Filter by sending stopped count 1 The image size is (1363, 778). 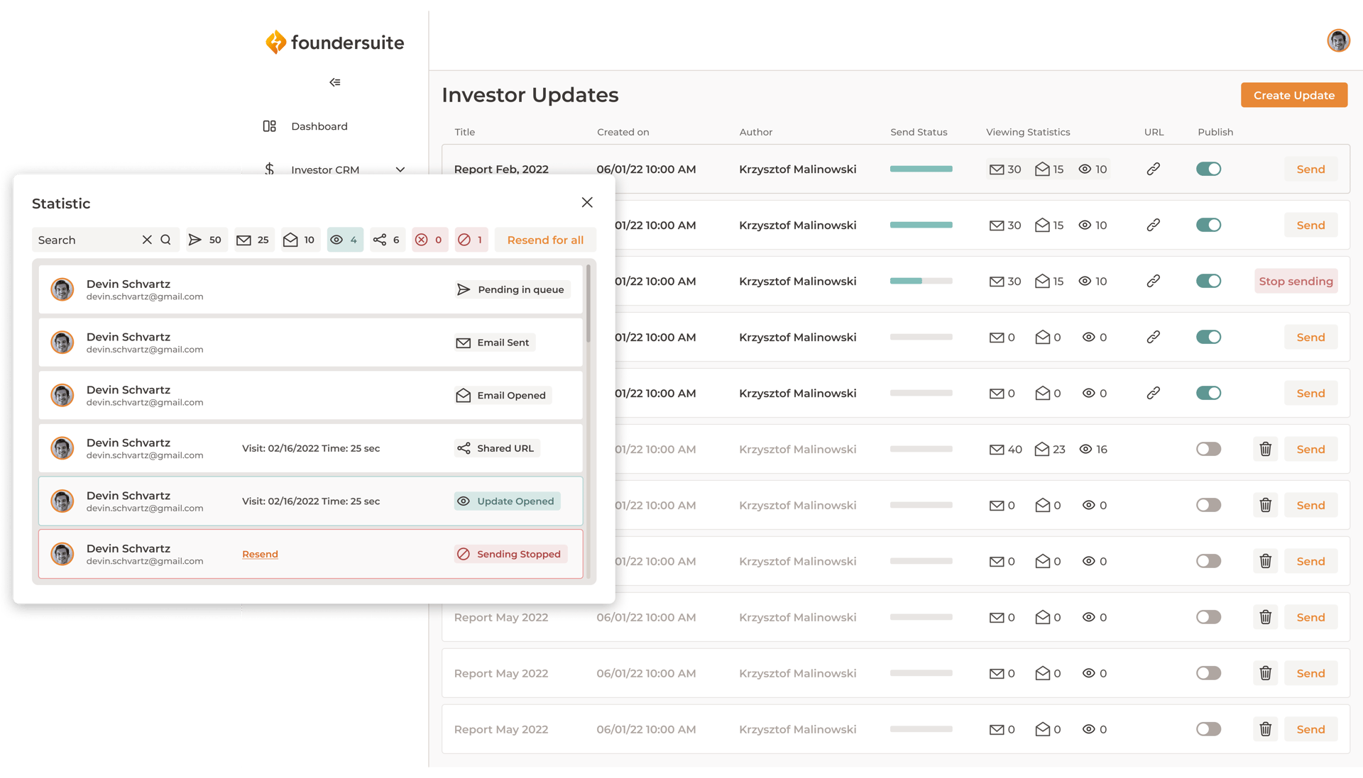coord(471,240)
